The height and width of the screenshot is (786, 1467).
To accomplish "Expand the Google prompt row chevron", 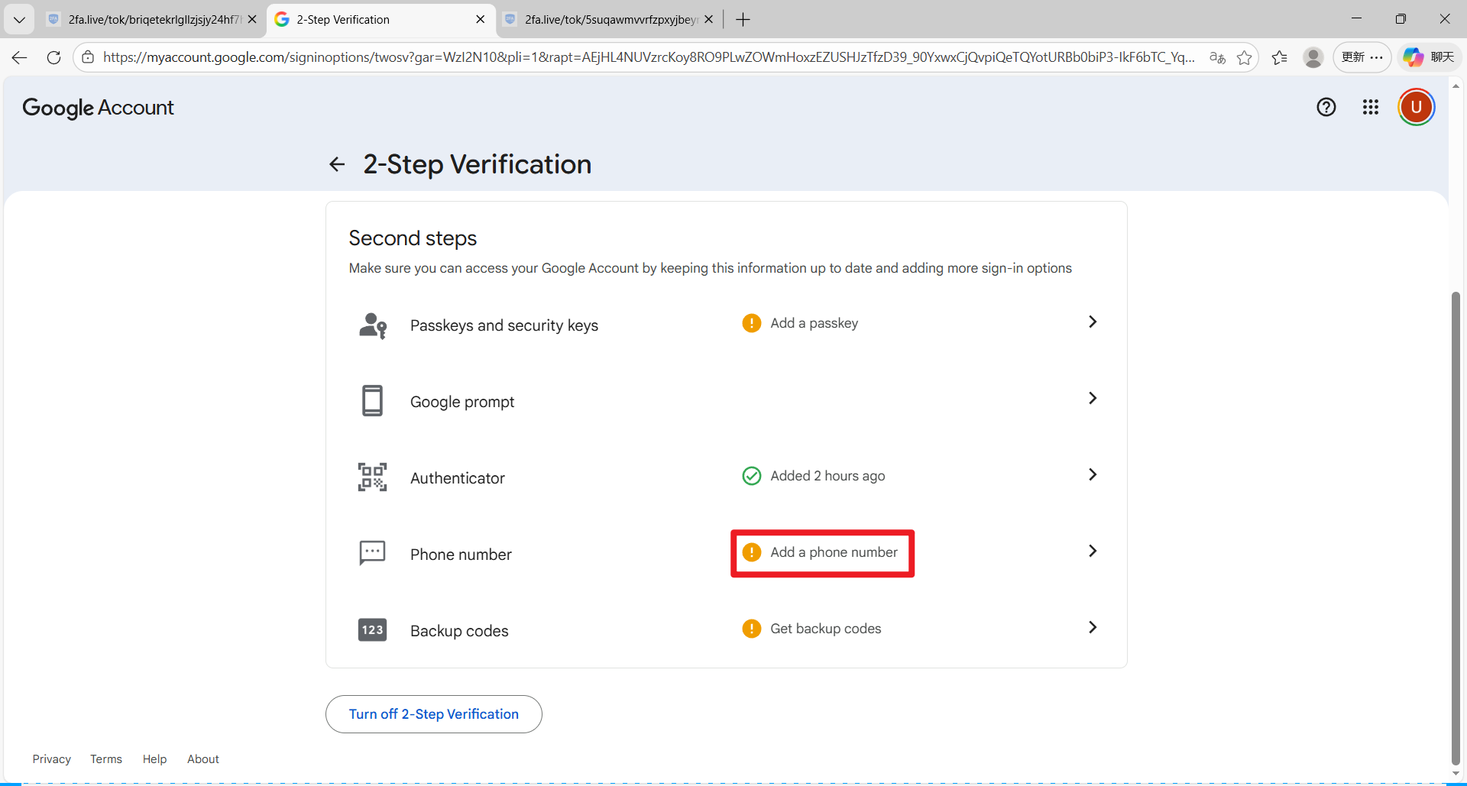I will (1092, 399).
